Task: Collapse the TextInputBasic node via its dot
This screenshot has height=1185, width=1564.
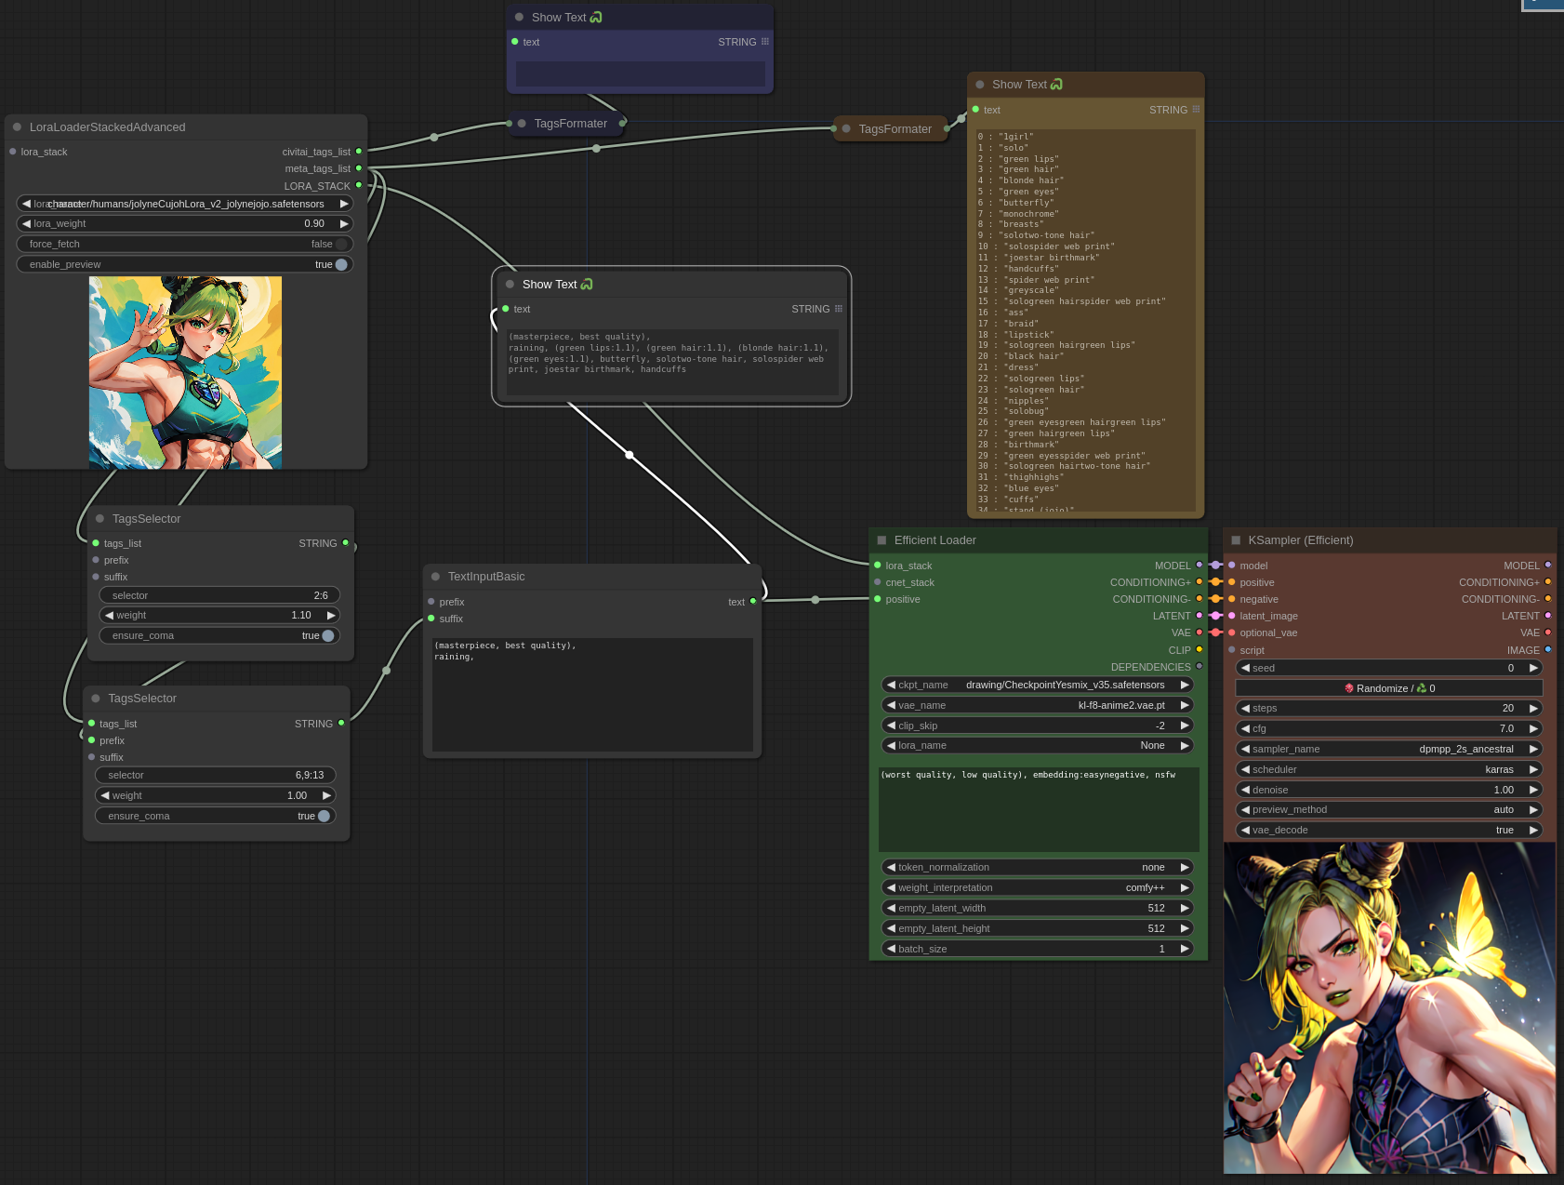Action: [435, 577]
